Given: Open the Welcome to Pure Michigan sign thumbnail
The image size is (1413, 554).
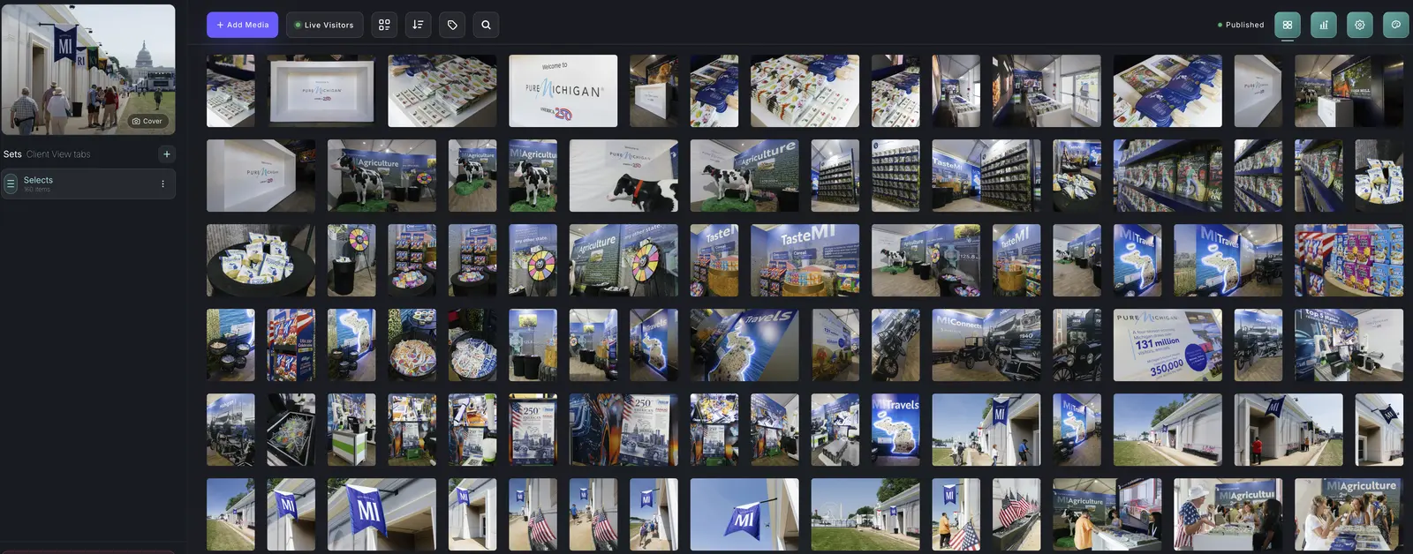Looking at the screenshot, I should pyautogui.click(x=563, y=91).
